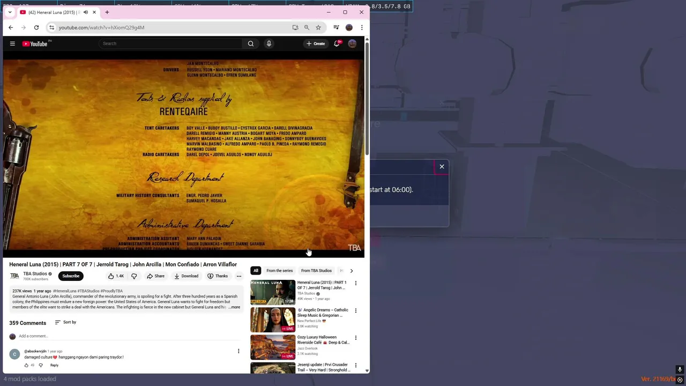Click the TBA watermark on the video
Viewport: 686px width, 386px height.
(354, 248)
